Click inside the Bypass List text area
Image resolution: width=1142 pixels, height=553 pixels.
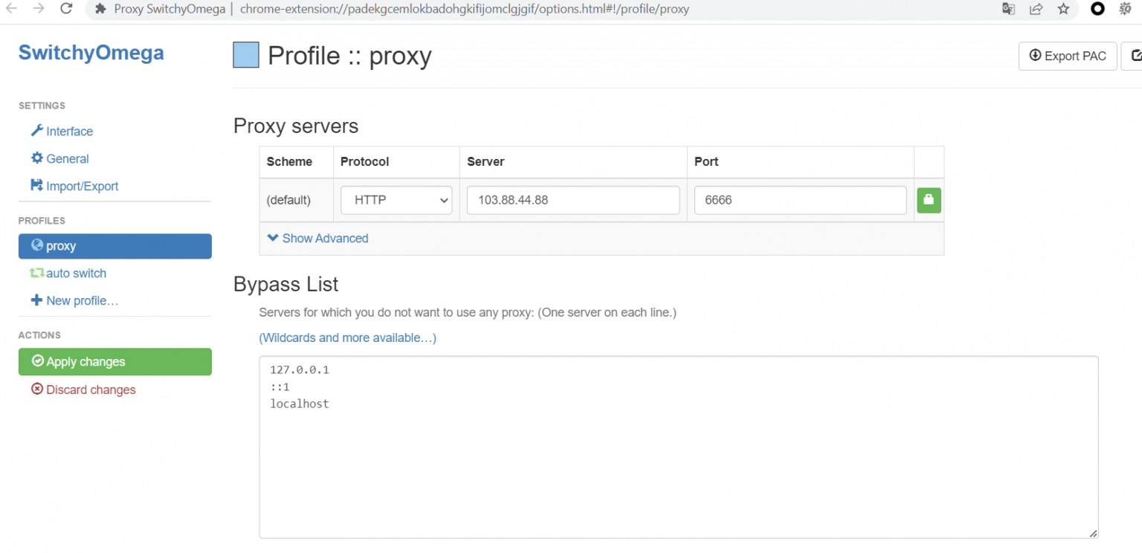679,447
